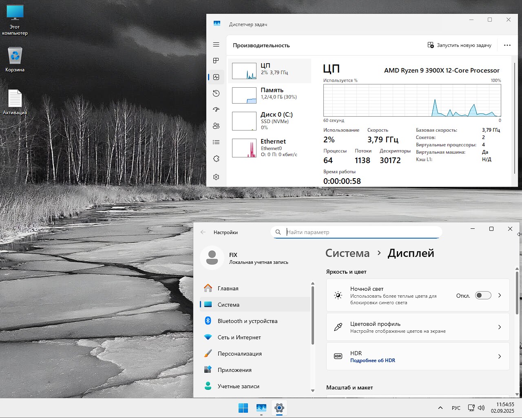522x418 pixels.
Task: Open the Task Manager hamburger navigation menu
Action: coord(216,44)
